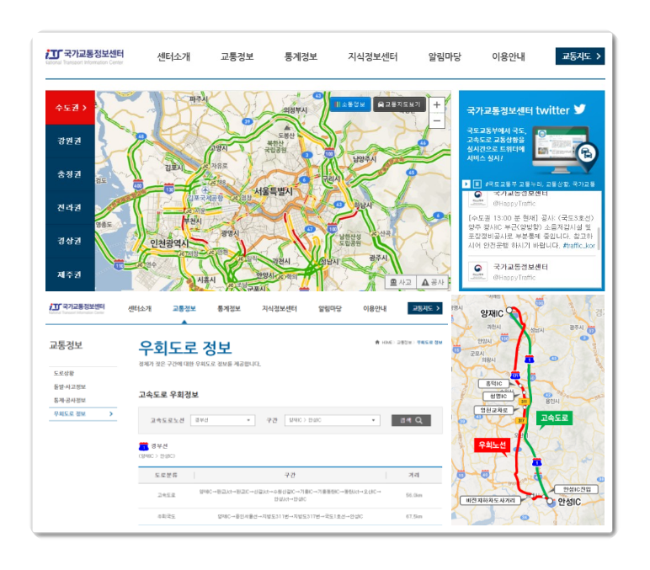Click the 고속도로 row in route table
This screenshot has width=650, height=570.
click(x=290, y=495)
